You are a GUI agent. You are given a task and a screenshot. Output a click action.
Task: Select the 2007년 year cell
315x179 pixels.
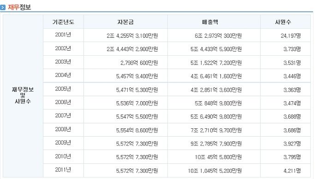tap(63, 115)
